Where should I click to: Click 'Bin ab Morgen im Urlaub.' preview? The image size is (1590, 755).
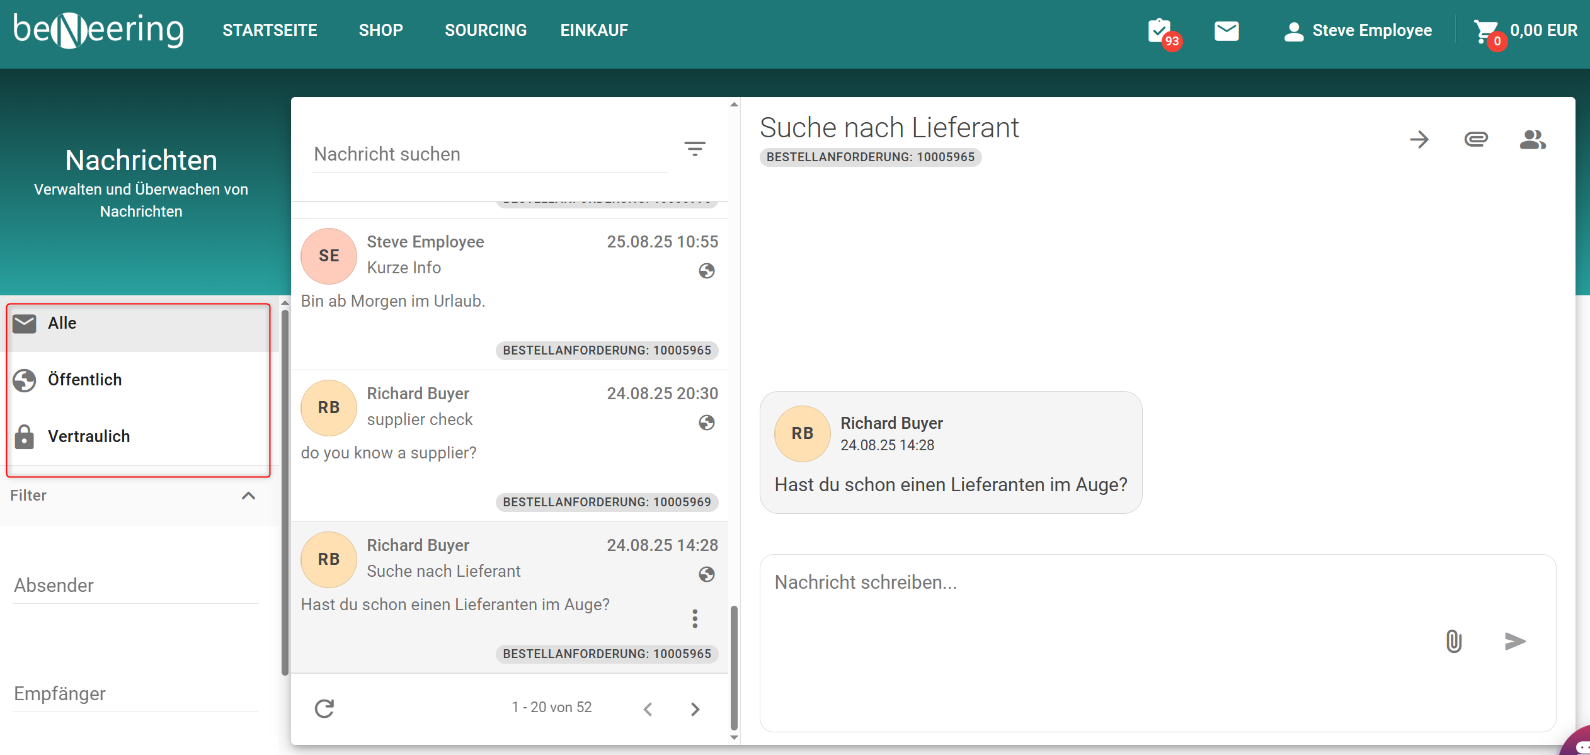coord(393,301)
